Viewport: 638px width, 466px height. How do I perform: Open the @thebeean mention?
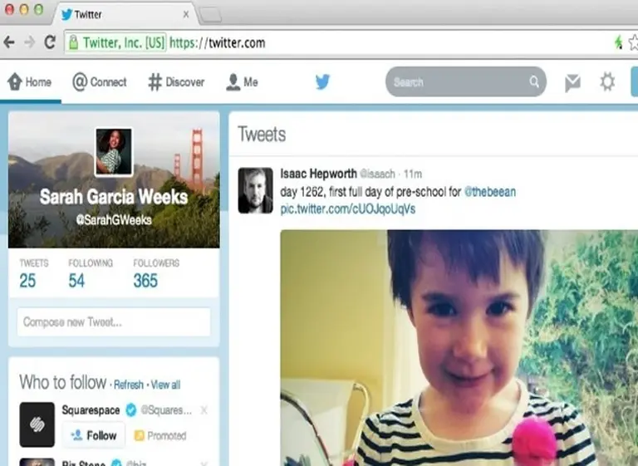(x=490, y=192)
